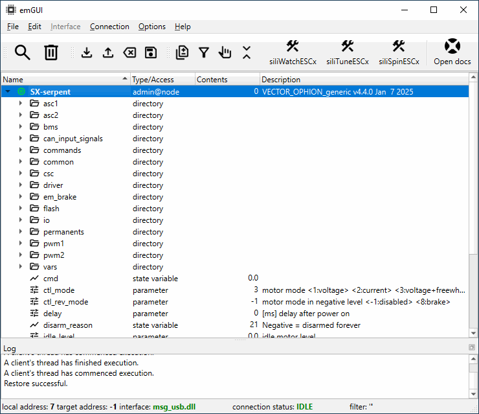Screen dimensions: 479x414
Task: Select the ctl_rev_mode parameter row
Action: (234, 301)
